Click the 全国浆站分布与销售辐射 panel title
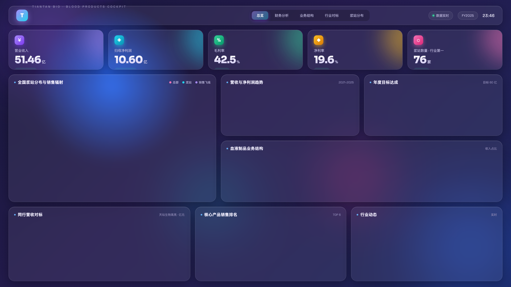511x287 pixels. pyautogui.click(x=40, y=82)
